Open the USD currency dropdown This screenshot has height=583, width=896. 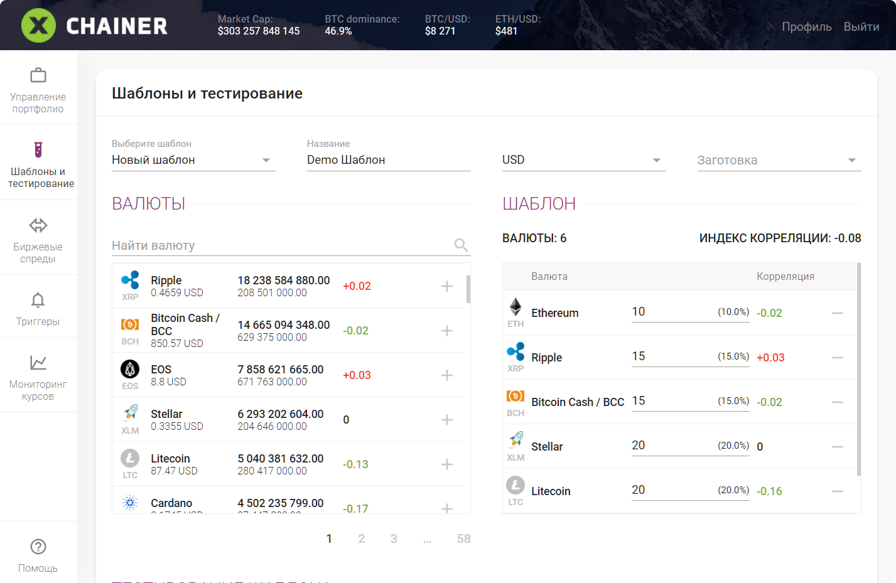tap(584, 160)
